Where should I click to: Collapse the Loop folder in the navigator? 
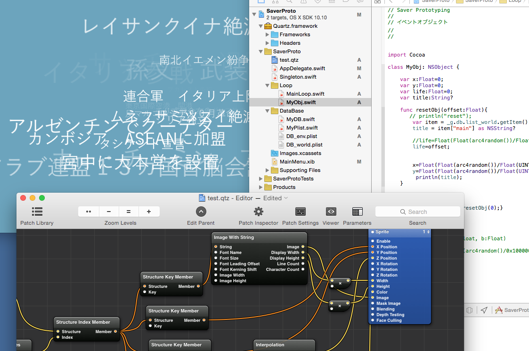click(x=266, y=85)
